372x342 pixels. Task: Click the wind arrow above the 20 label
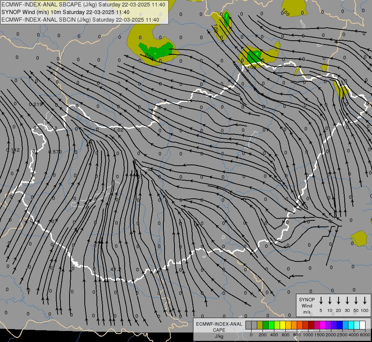coord(338,301)
